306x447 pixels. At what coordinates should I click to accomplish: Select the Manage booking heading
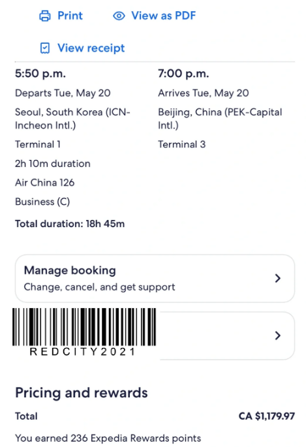[x=70, y=271]
